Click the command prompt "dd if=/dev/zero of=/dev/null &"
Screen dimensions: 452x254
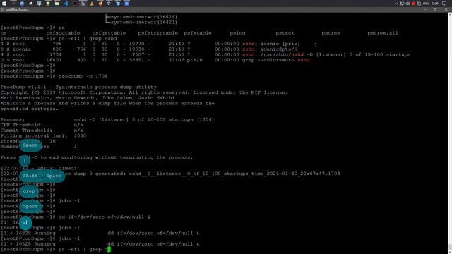click(x=105, y=217)
